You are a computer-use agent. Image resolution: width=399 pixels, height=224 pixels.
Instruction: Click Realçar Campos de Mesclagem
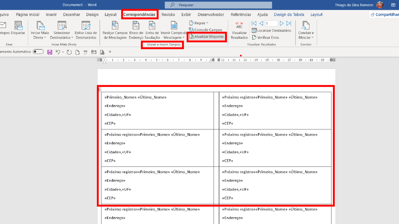pyautogui.click(x=115, y=30)
